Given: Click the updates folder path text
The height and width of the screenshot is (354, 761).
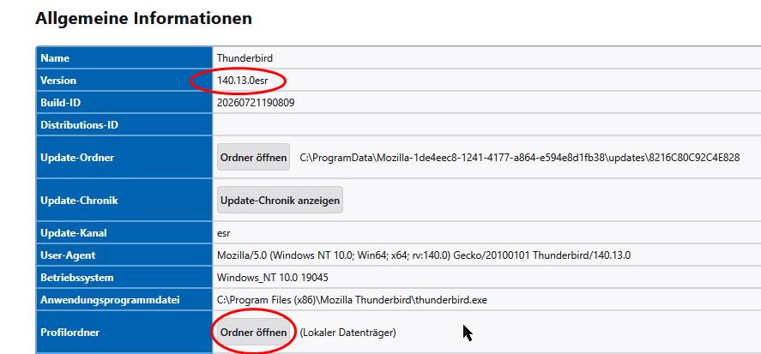Looking at the screenshot, I should (x=520, y=158).
